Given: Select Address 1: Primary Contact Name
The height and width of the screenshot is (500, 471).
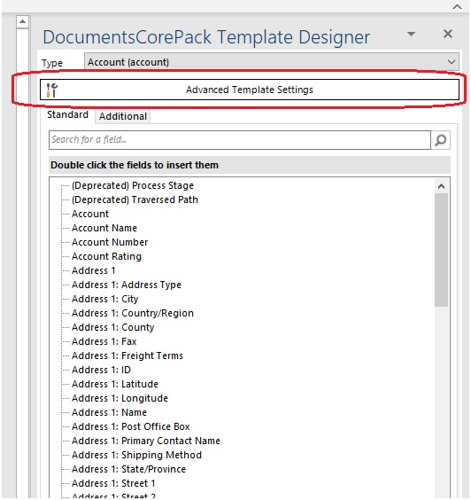Looking at the screenshot, I should tap(146, 441).
